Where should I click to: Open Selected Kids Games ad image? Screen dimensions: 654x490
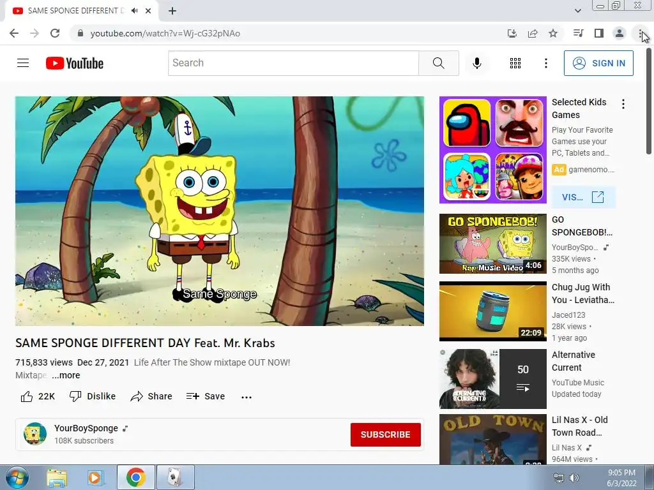(492, 150)
